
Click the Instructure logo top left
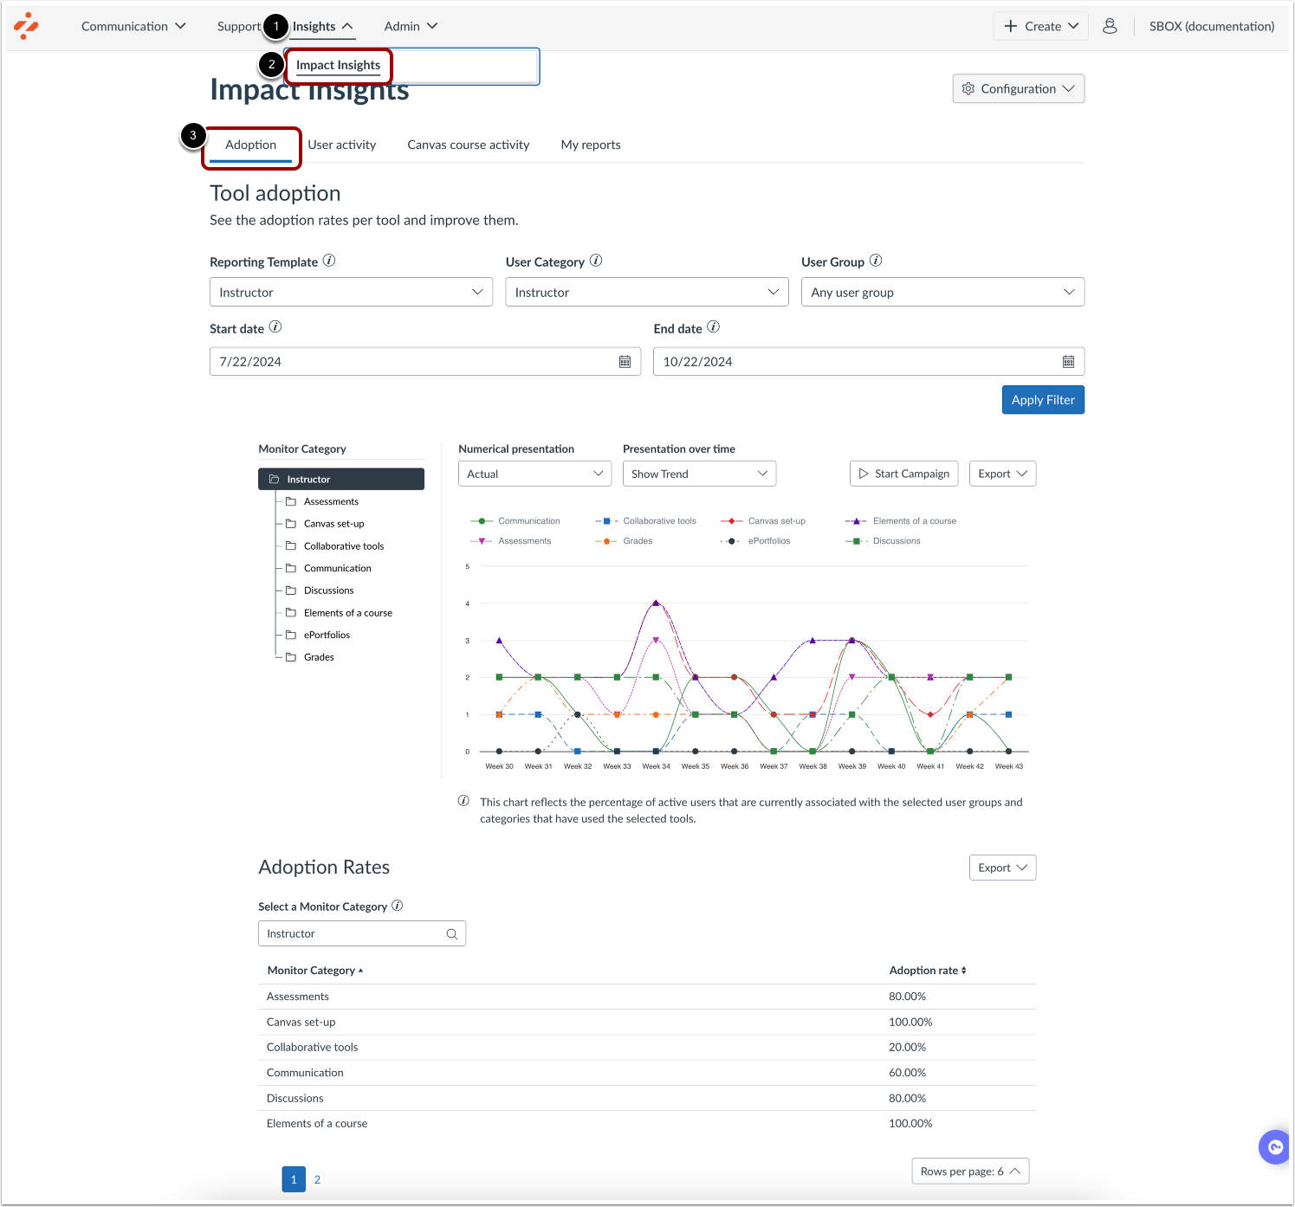26,25
